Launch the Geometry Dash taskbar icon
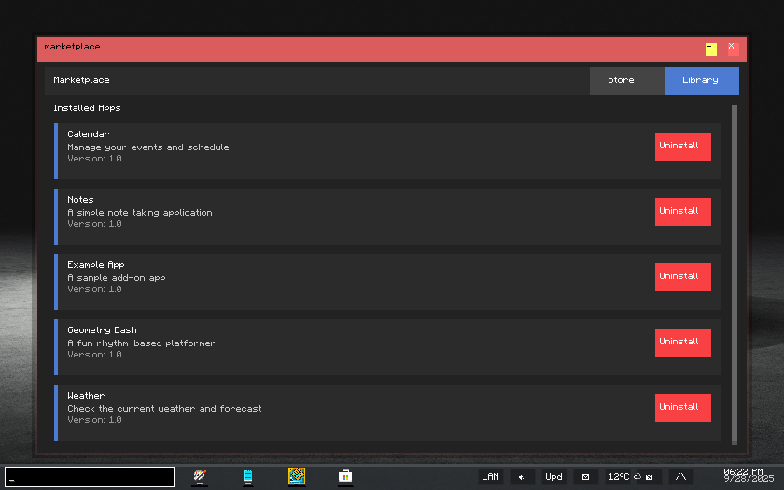The image size is (784, 490). (297, 476)
